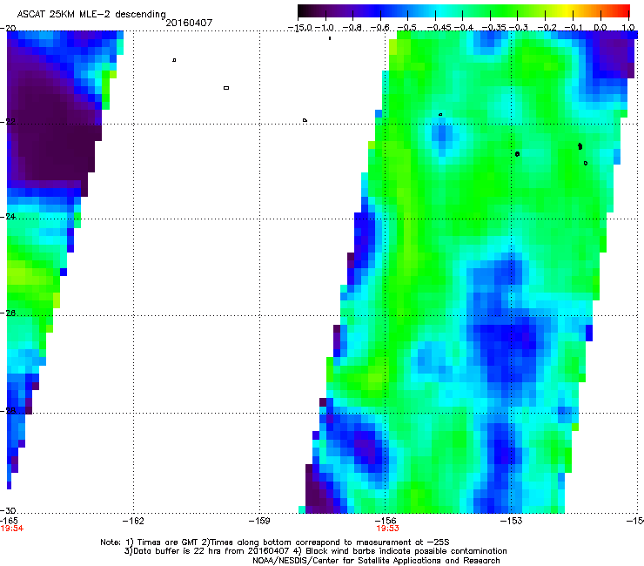Click the ASCAT 25KM MLE-2 descending title
This screenshot has width=644, height=566.
click(91, 15)
